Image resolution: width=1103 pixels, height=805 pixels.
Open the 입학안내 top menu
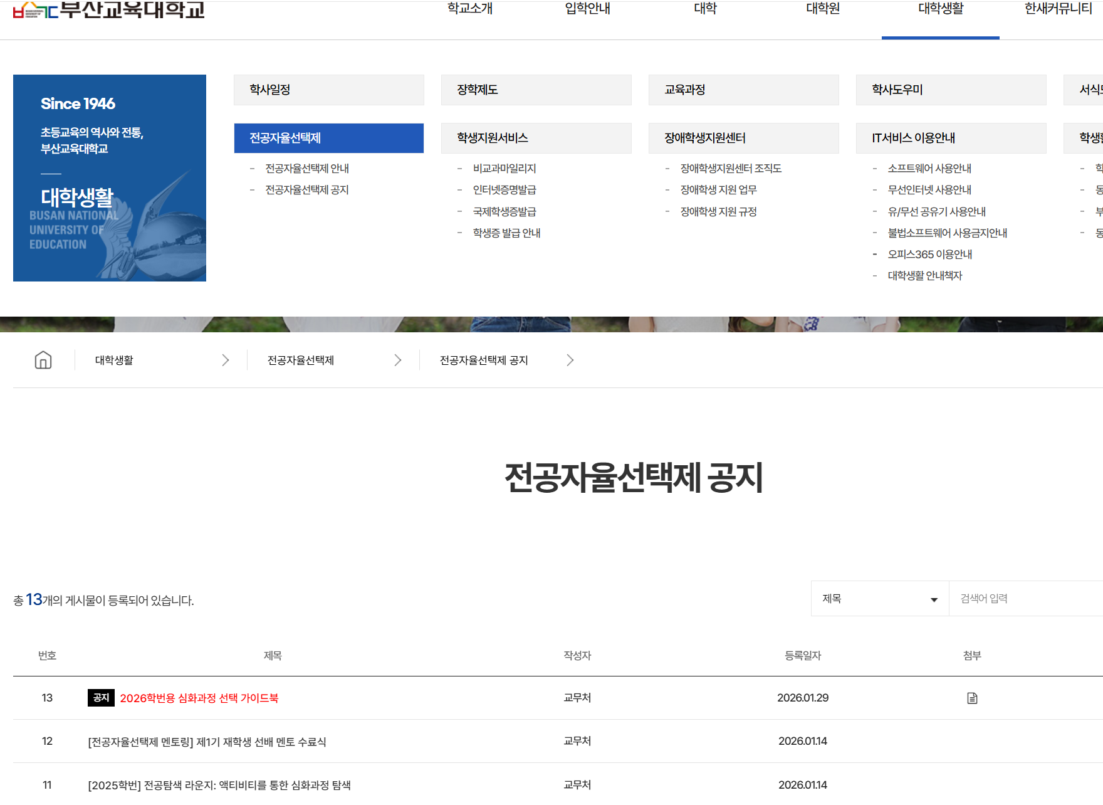(x=587, y=9)
